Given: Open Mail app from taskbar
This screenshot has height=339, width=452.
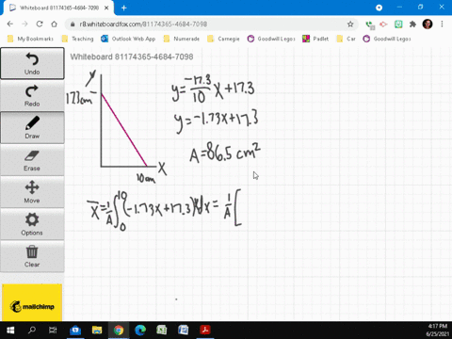Looking at the screenshot, I should [75, 331].
